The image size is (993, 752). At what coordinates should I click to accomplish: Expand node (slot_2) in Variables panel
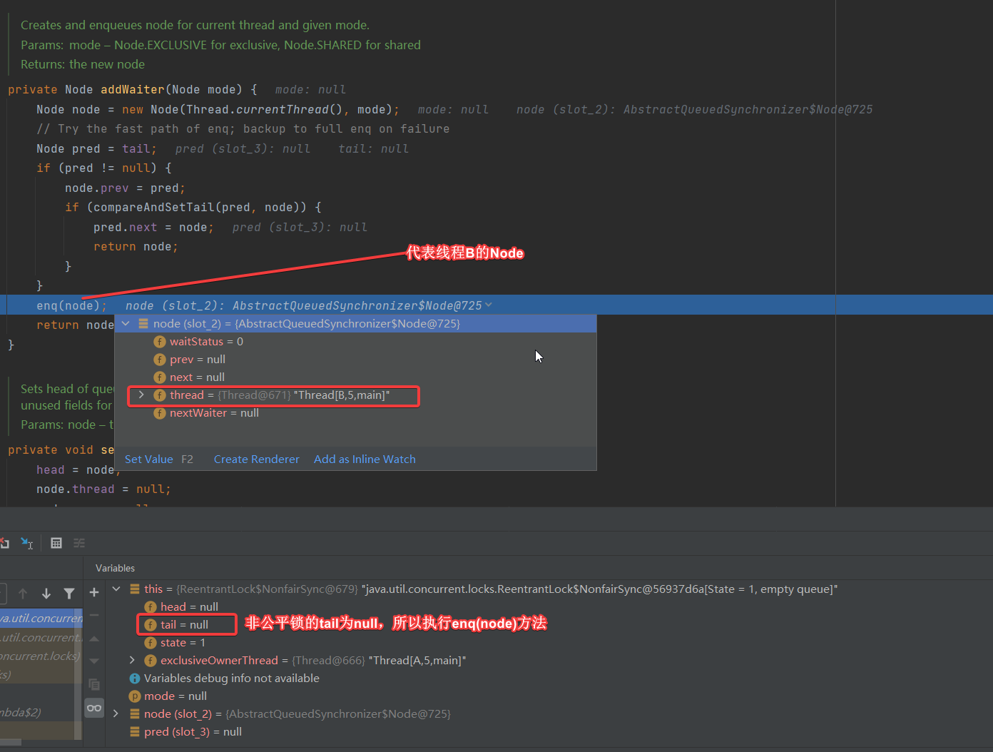click(x=116, y=714)
